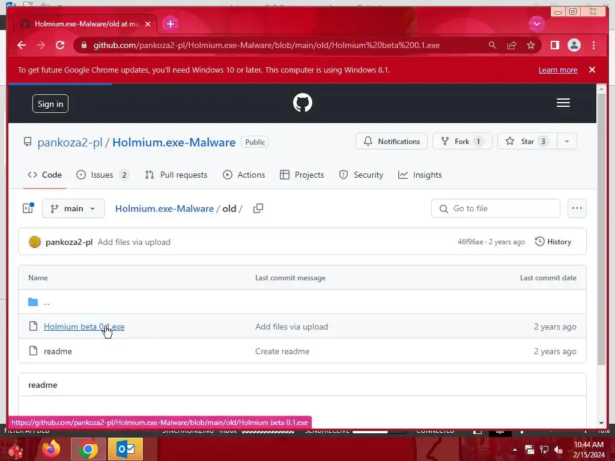Screen dimensions: 615x461
Task: Switch to the Pull requests tab
Action: (176, 175)
